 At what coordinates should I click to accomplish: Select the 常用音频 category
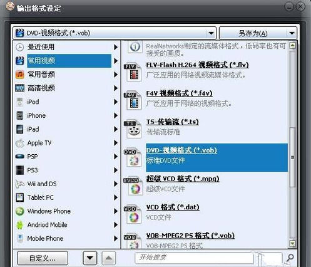pos(63,75)
